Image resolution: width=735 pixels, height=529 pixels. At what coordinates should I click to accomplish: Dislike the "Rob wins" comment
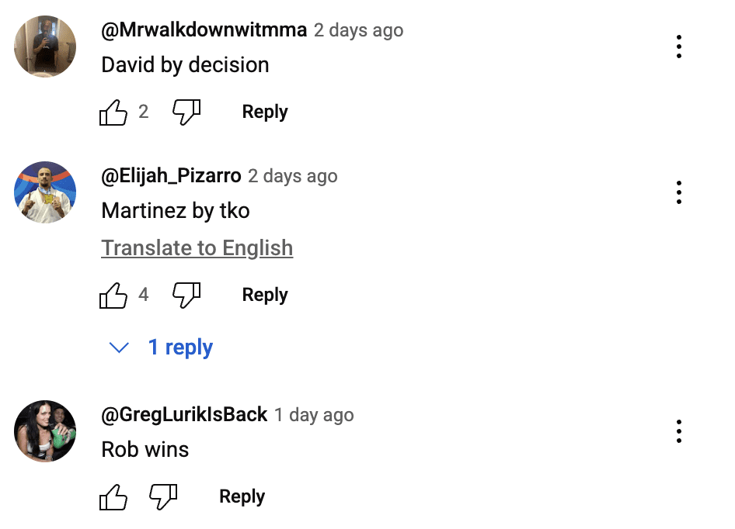coord(163,497)
